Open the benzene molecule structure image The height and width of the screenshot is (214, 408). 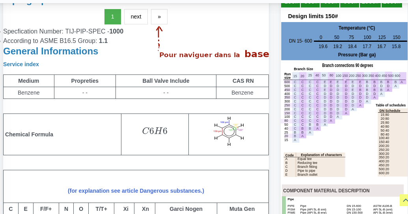[x=229, y=132]
